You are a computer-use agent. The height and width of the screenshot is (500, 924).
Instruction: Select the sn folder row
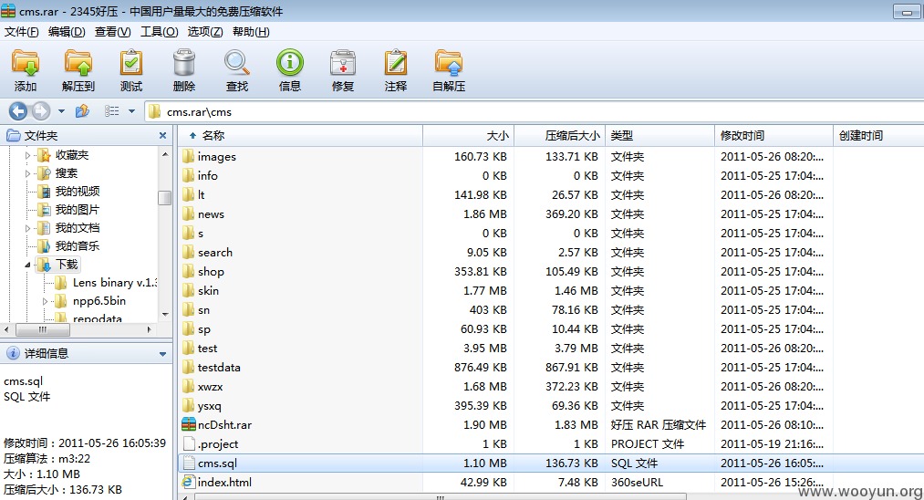[x=551, y=309]
